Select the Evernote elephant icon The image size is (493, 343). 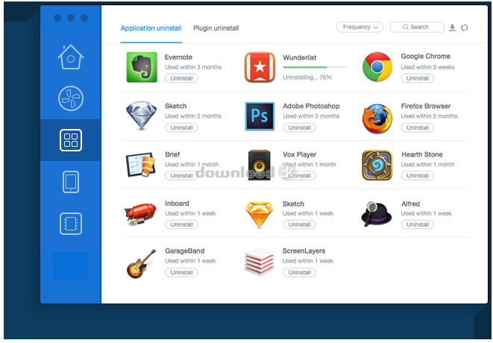point(142,67)
